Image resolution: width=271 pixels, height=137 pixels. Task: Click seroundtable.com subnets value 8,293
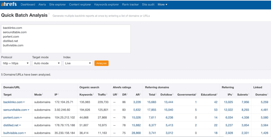pos(245,110)
